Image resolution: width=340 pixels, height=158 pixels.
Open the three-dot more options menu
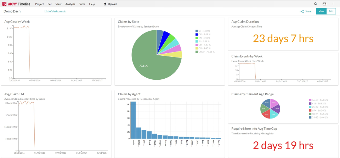[333, 4]
